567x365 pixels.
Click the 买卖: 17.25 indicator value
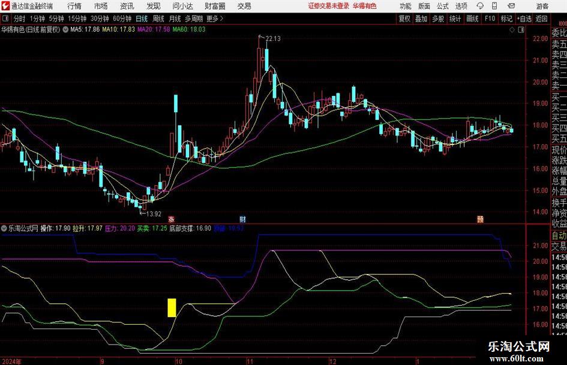[152, 228]
